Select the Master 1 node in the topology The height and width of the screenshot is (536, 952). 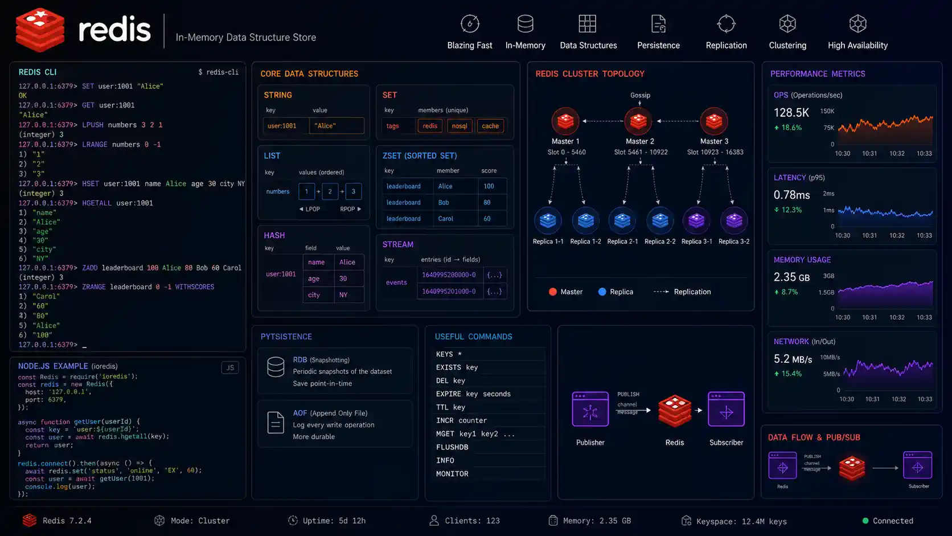click(x=565, y=121)
